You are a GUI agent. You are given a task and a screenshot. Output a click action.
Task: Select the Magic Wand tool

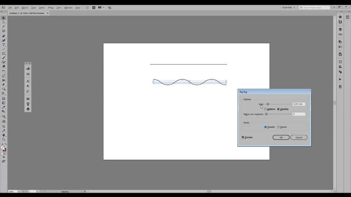tap(4, 27)
